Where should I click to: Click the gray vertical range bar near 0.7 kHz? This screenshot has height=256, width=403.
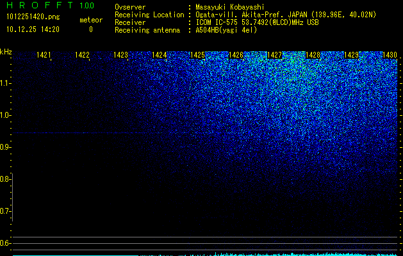pos(12,197)
